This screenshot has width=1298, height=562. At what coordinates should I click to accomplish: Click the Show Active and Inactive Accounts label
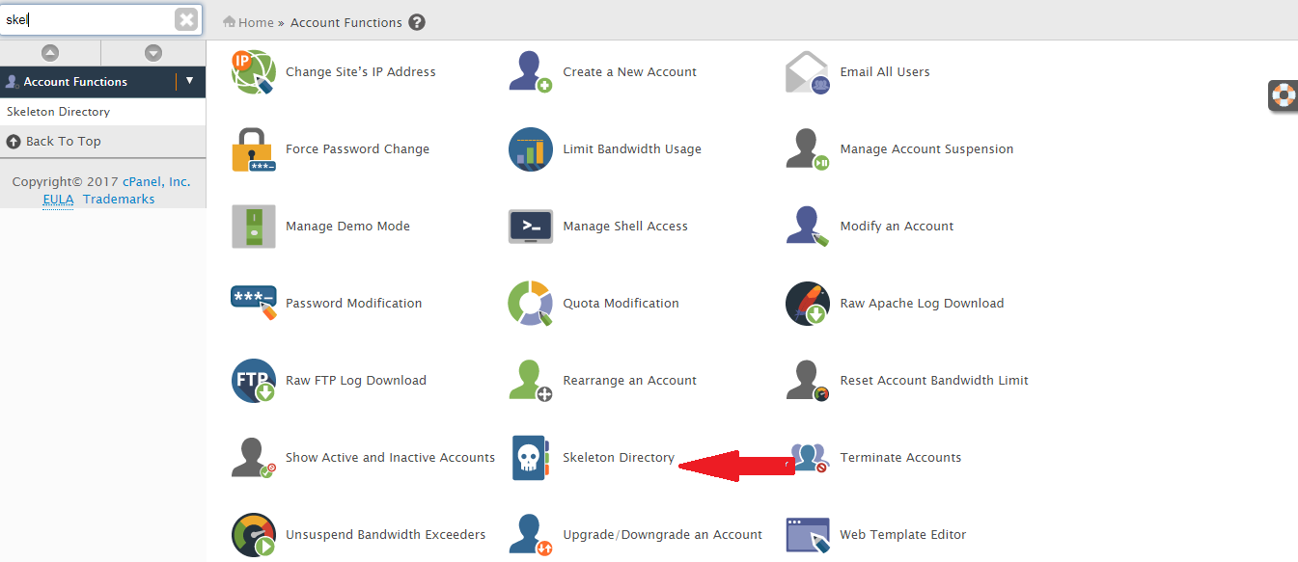(x=391, y=458)
